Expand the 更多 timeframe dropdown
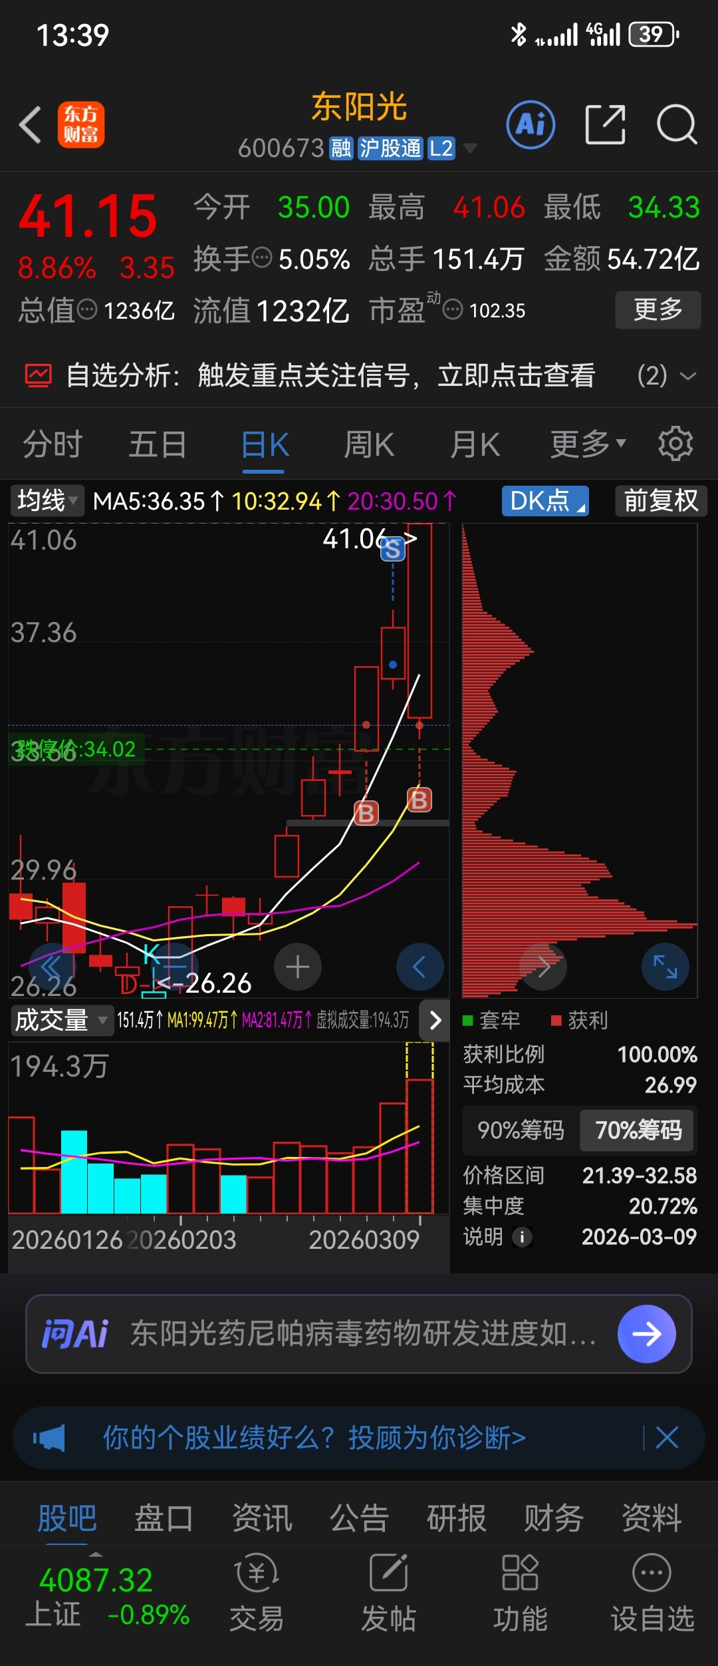The height and width of the screenshot is (1666, 718). [x=588, y=444]
